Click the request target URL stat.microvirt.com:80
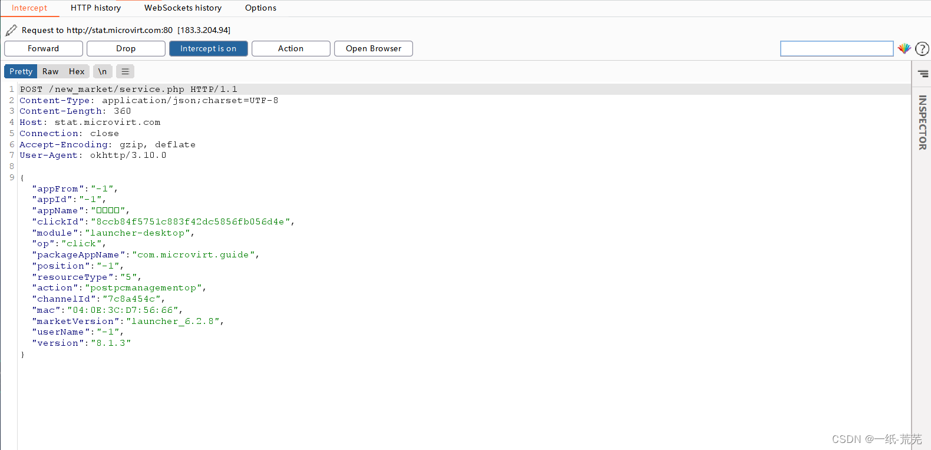This screenshot has width=931, height=450. (120, 30)
